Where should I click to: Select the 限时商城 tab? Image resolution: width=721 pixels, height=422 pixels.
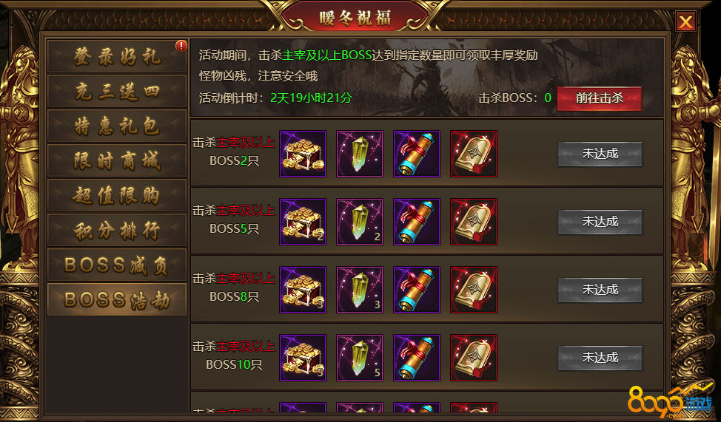click(117, 160)
